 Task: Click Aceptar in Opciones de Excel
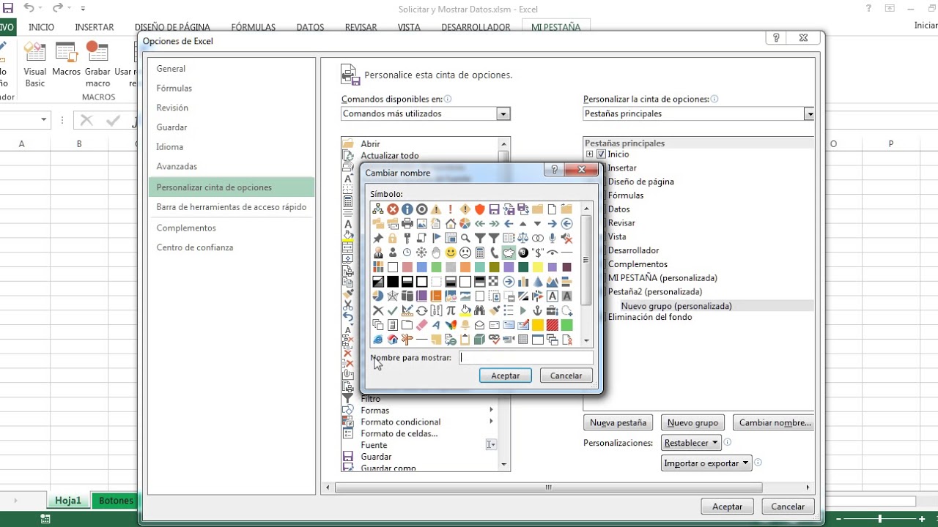point(728,506)
